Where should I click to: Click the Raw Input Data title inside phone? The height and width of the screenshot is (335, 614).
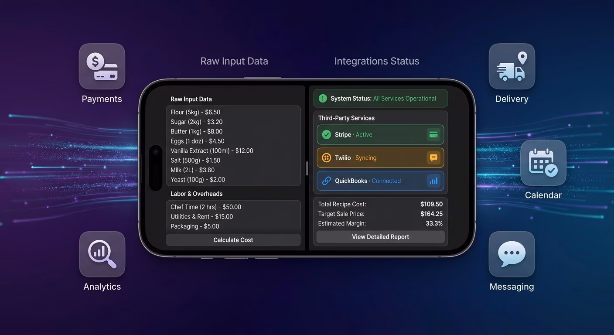point(191,99)
